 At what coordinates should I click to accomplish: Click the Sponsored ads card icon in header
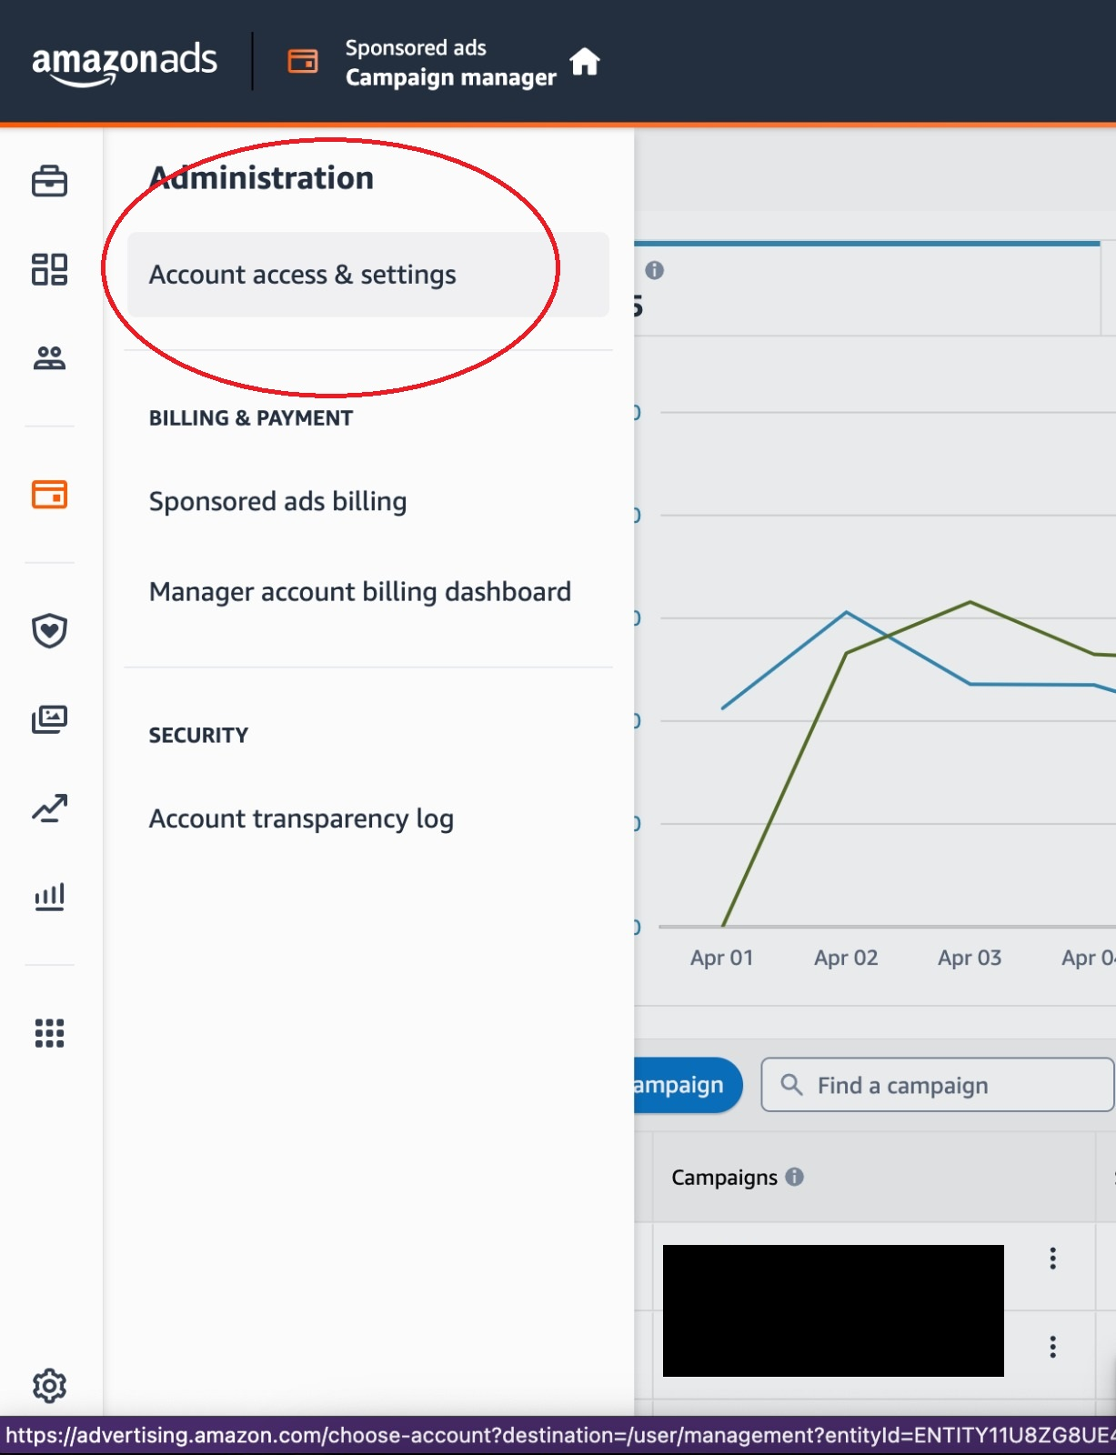[303, 61]
